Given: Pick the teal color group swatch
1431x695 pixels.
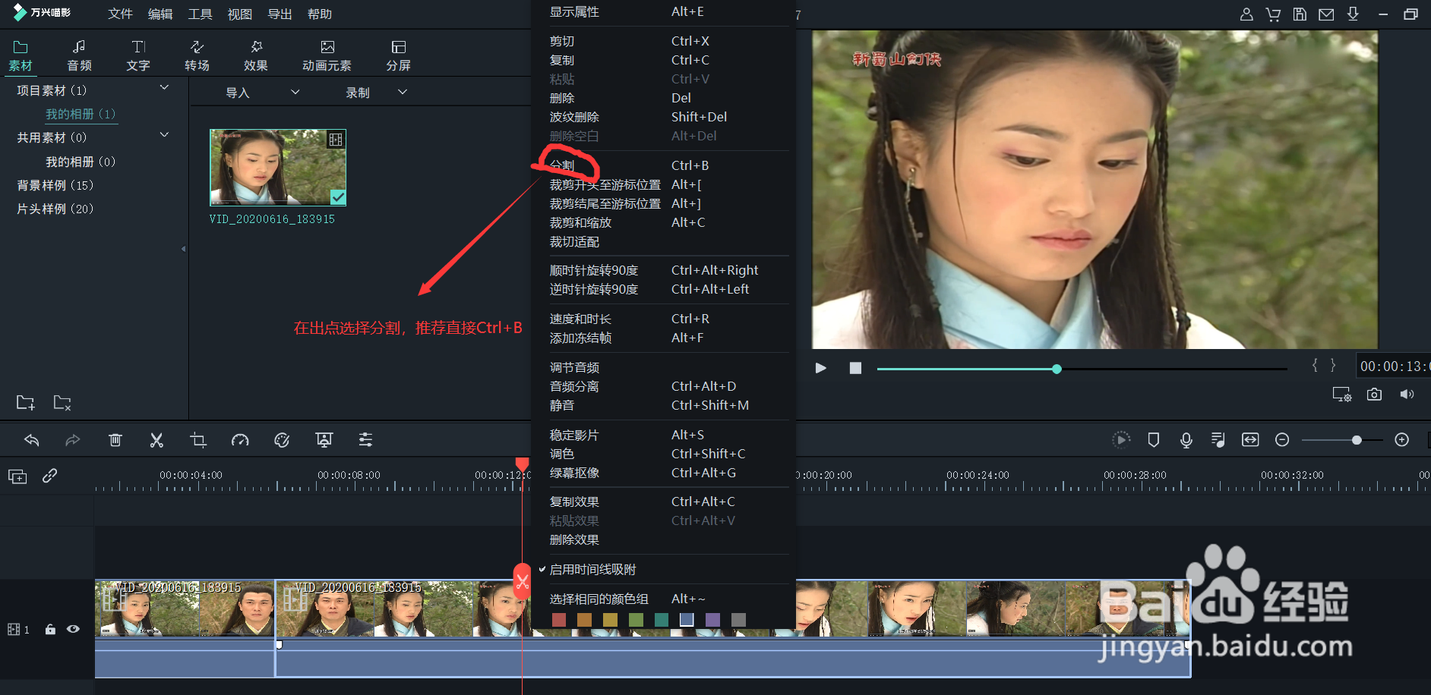Looking at the screenshot, I should tap(662, 620).
